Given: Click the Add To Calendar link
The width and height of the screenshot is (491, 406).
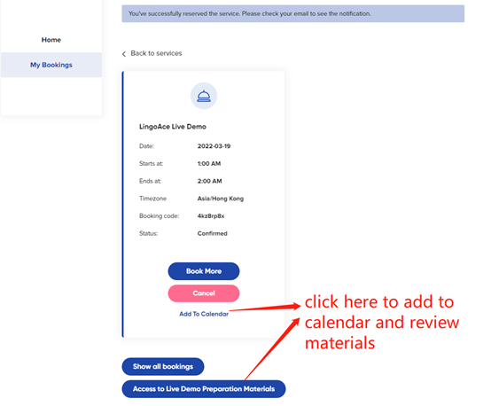Looking at the screenshot, I should (204, 314).
